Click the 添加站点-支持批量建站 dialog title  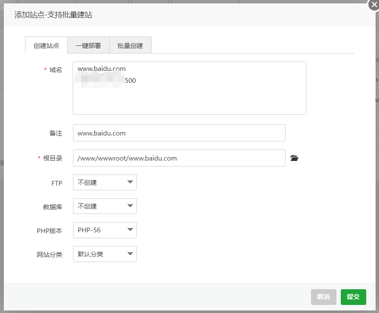coord(54,15)
